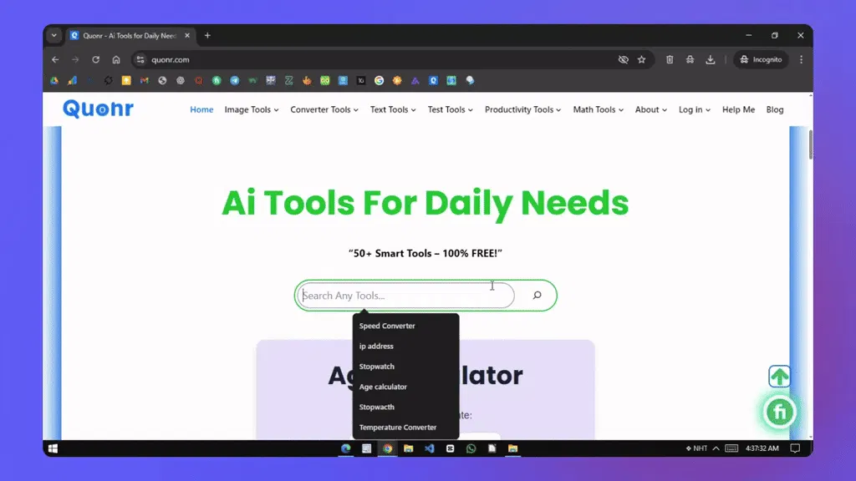This screenshot has height=481, width=856.
Task: Click the search magnifier icon
Action: pos(538,295)
